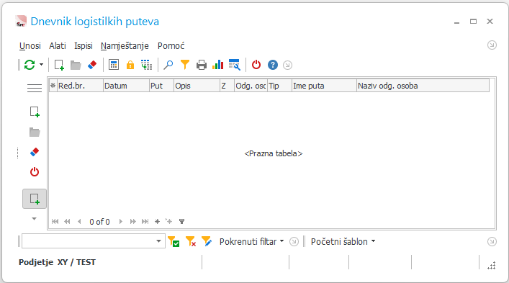Viewport: 509px width, 283px height.
Task: Click the Naziv odg. osoba column header
Action: 423,86
